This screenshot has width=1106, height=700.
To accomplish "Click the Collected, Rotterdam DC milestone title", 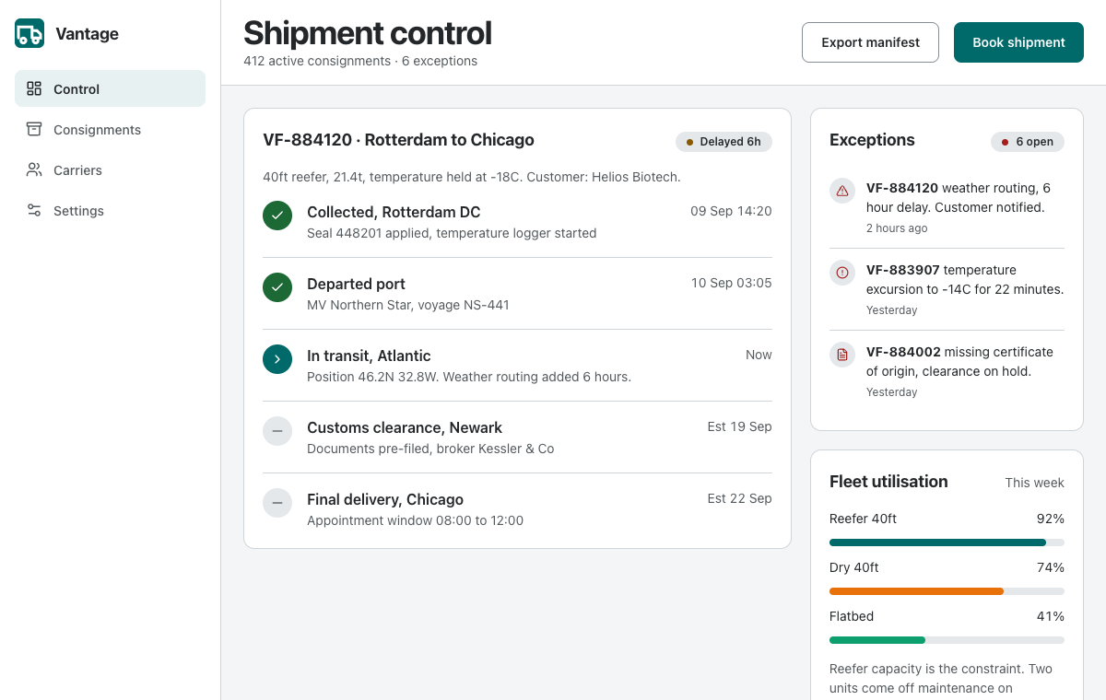I will coord(394,212).
